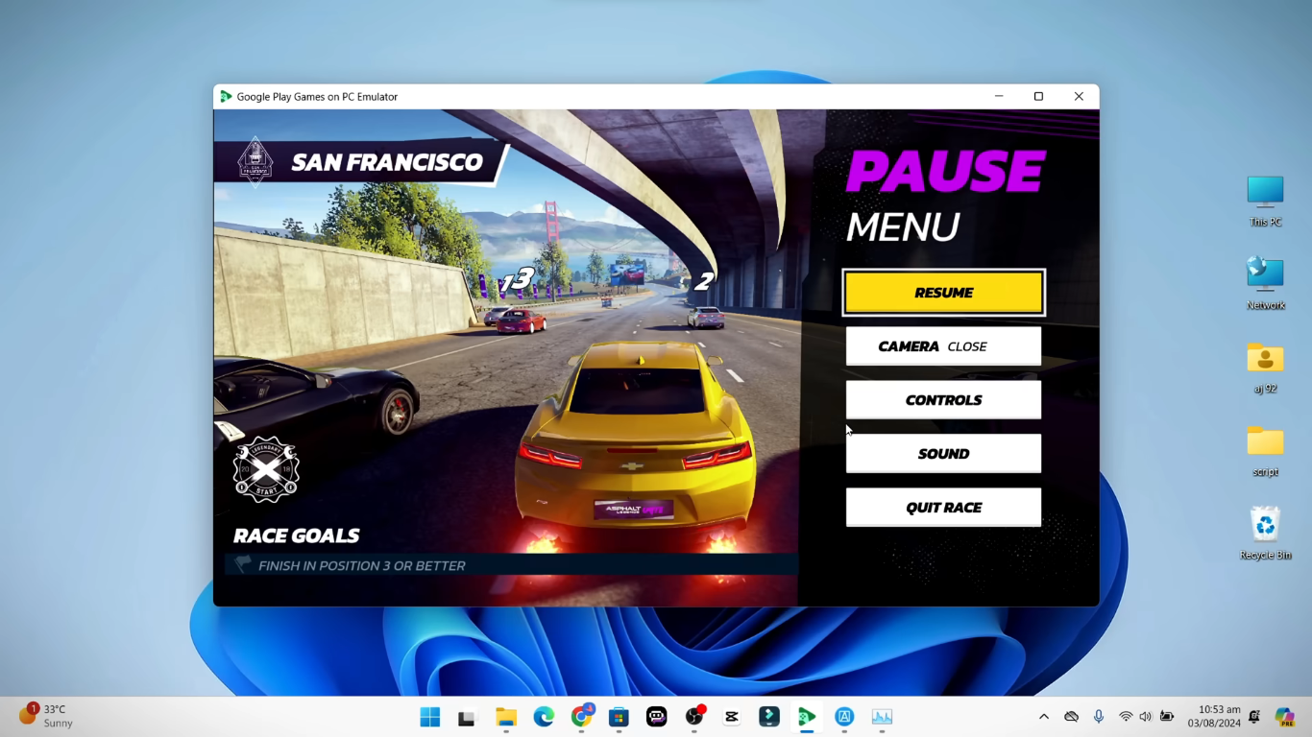Click the San Francisco track badge icon
Screen dimensions: 1312x737
255,160
